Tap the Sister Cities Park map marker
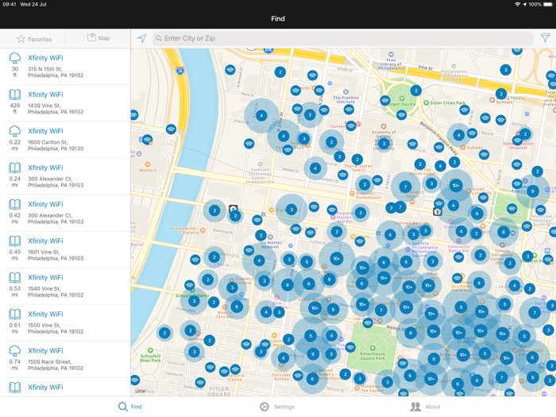 pyautogui.click(x=427, y=102)
